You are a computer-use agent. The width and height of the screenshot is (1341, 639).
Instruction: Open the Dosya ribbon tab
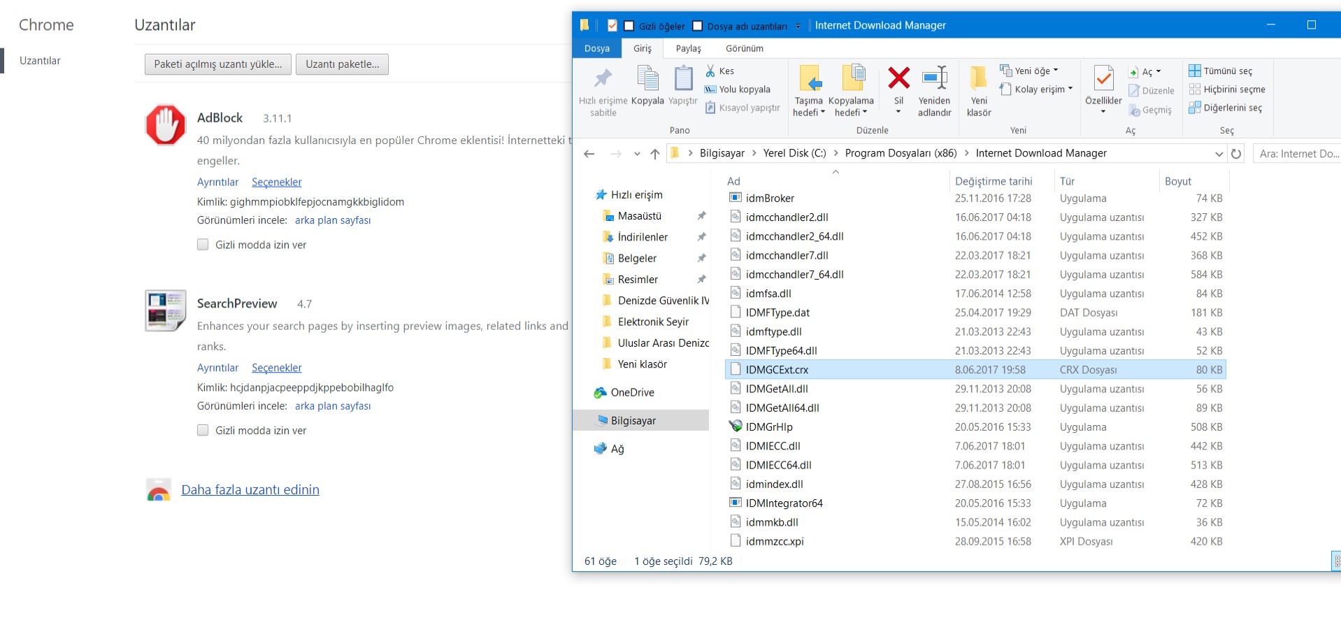tap(597, 48)
